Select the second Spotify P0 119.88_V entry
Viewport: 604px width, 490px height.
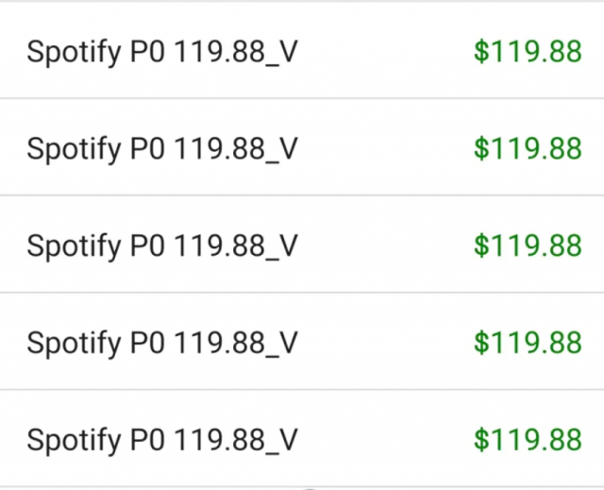point(162,148)
